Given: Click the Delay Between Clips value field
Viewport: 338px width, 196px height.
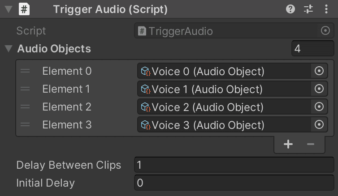Looking at the screenshot, I should (234, 165).
